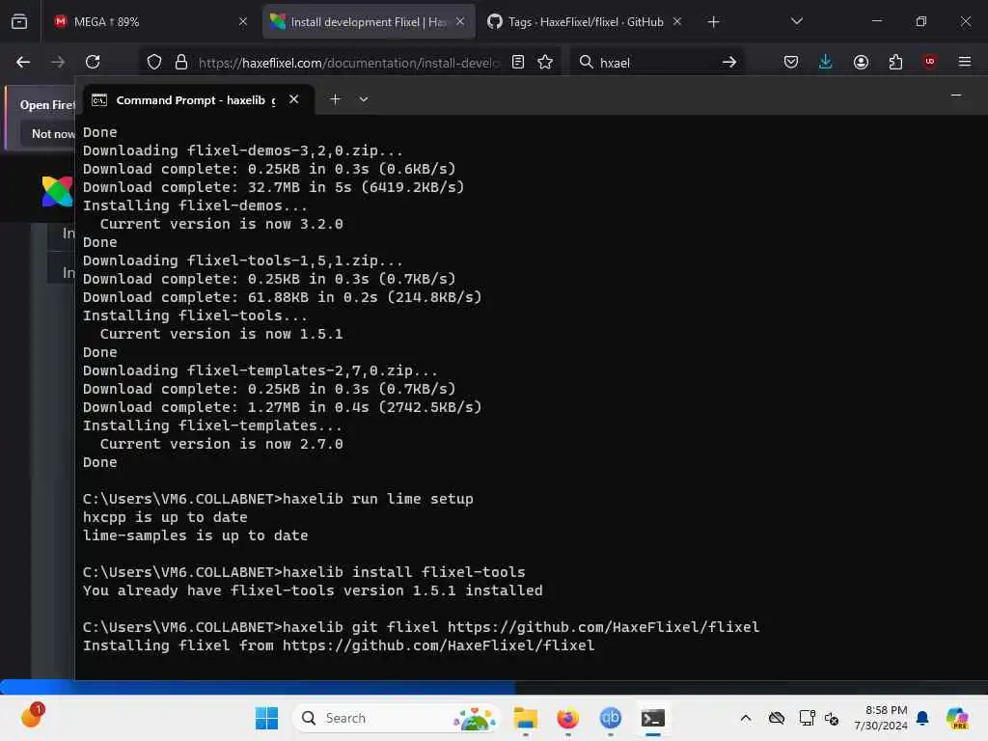Screen dimensions: 988x741
Task: Open the Firefox hamburger application menu
Action: [964, 62]
